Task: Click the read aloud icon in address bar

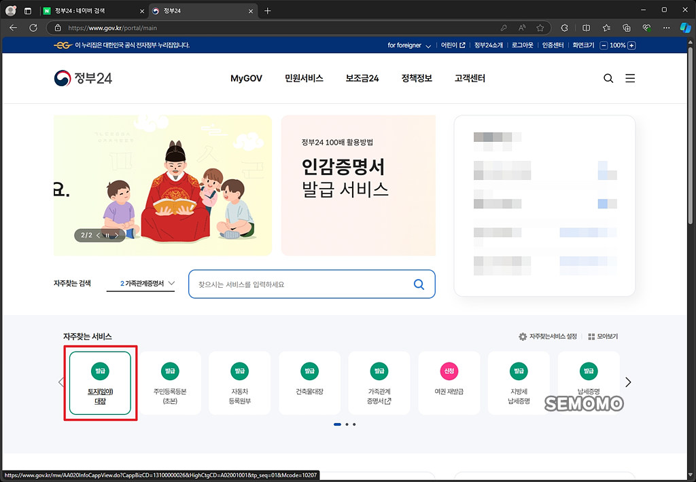Action: coord(522,28)
